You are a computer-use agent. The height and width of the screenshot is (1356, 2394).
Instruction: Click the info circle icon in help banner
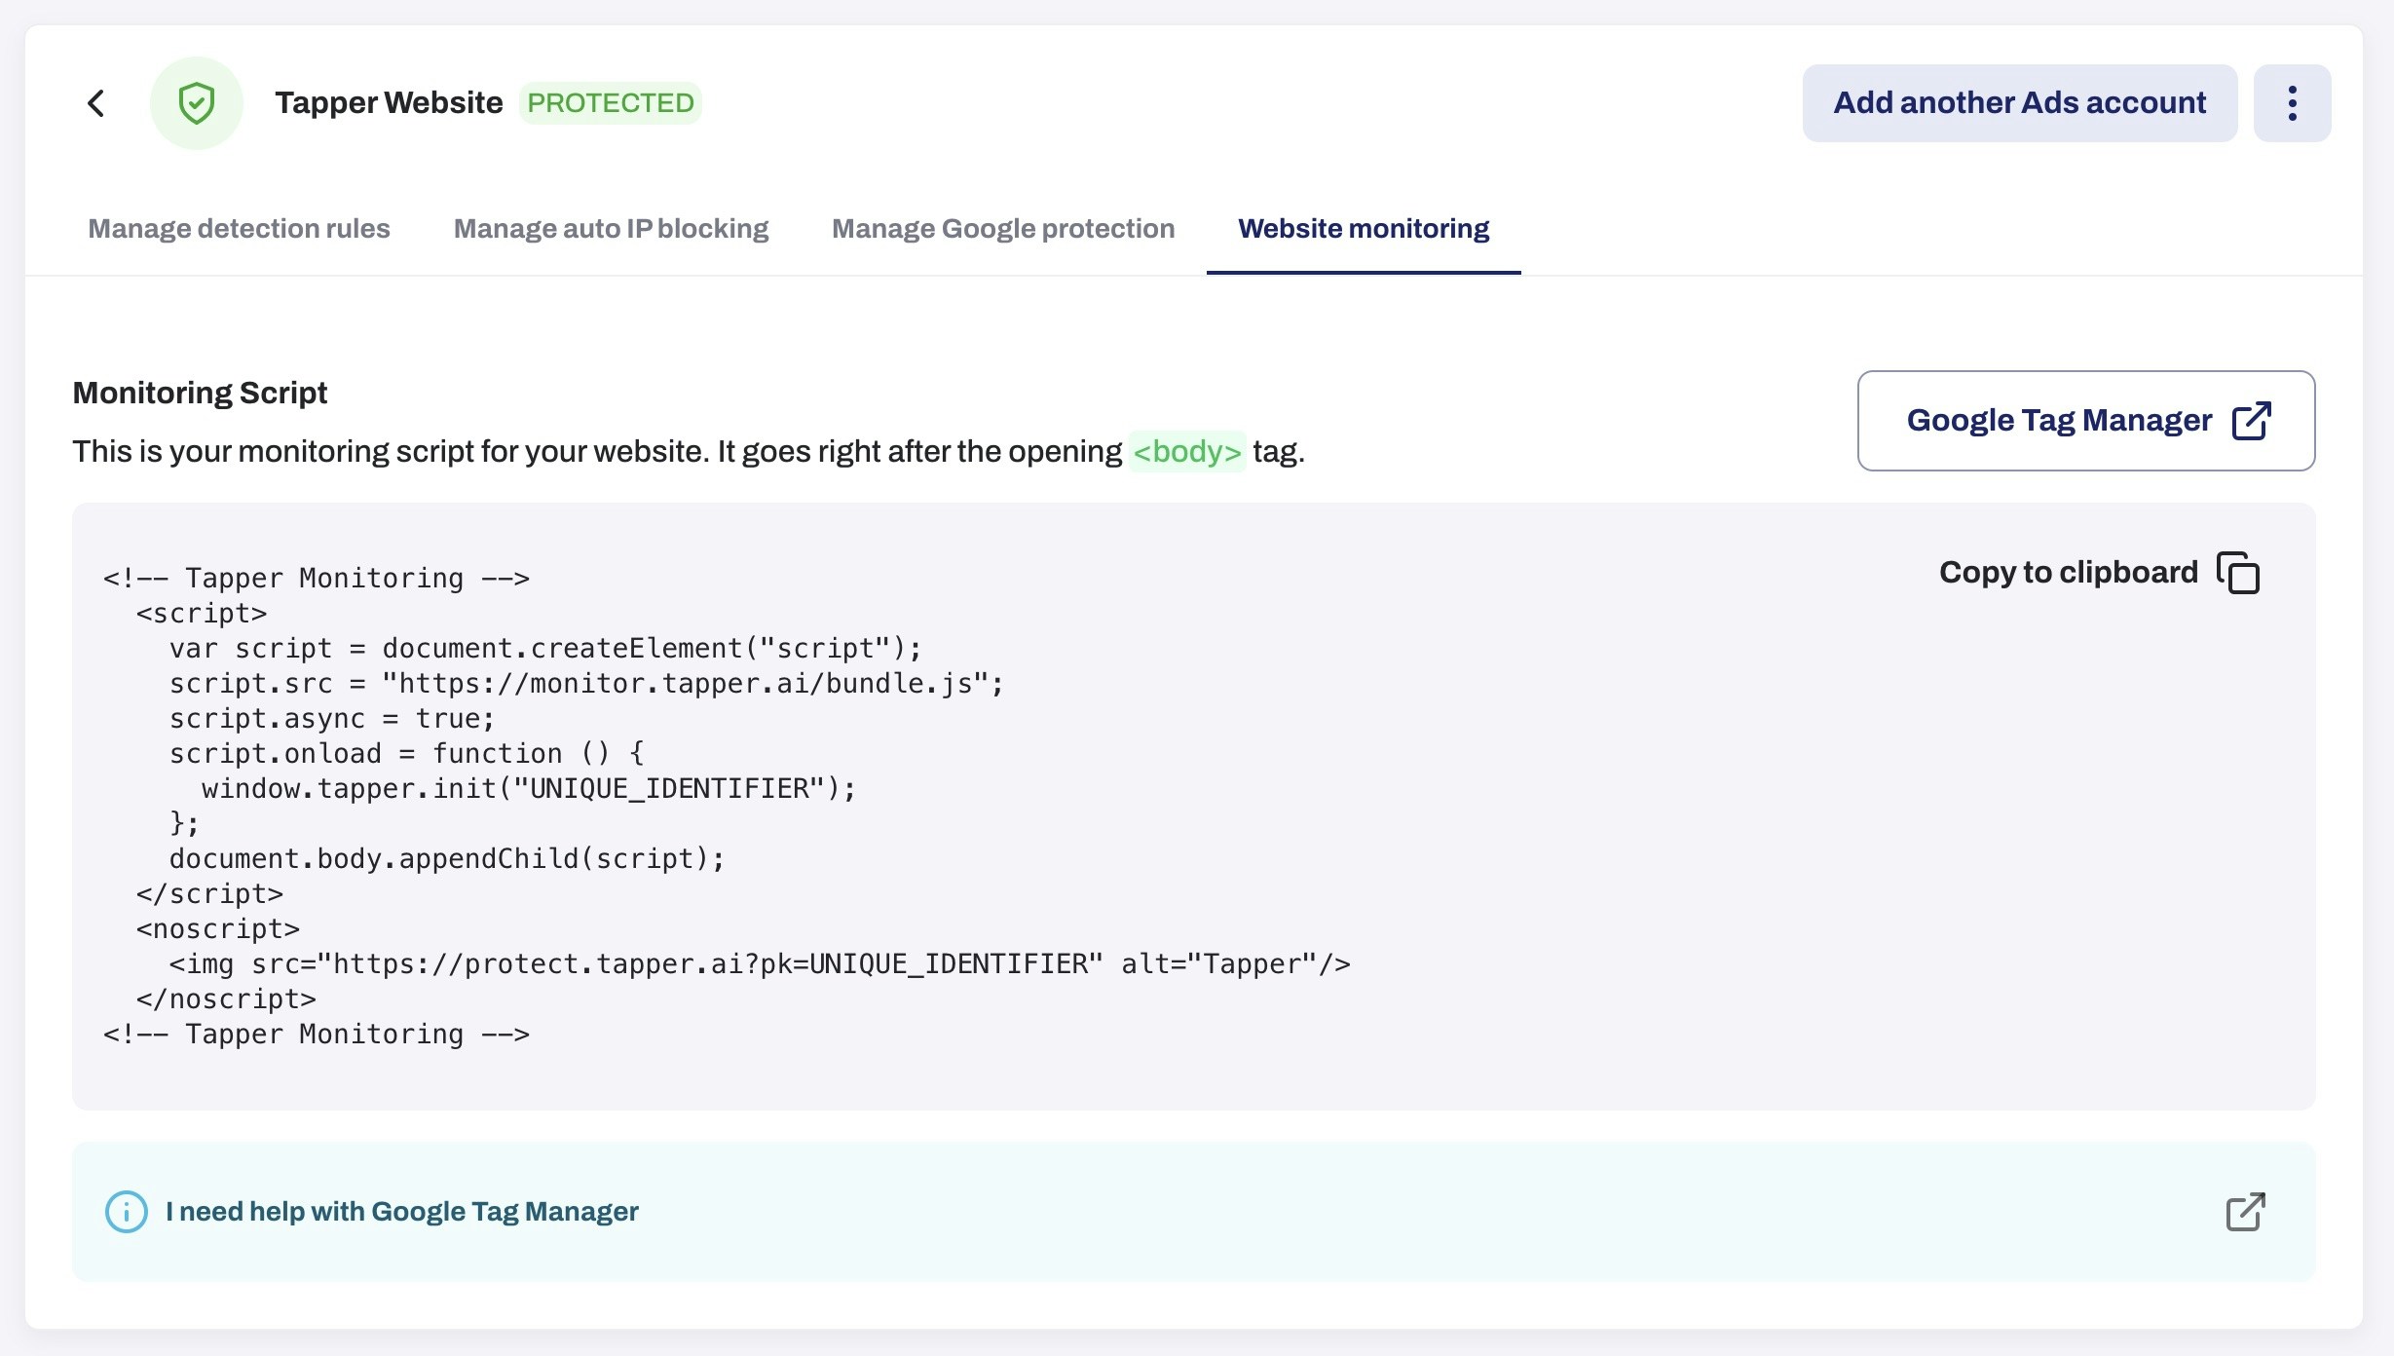coord(127,1212)
